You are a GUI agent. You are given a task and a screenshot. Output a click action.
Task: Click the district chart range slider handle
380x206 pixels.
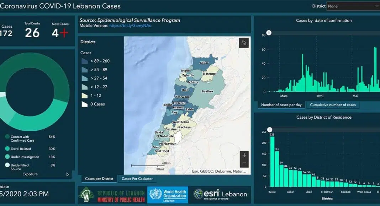click(270, 130)
